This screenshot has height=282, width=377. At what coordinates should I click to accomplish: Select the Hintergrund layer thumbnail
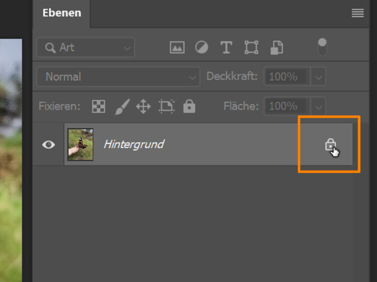[81, 144]
